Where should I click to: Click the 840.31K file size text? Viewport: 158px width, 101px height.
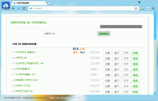click(95, 52)
